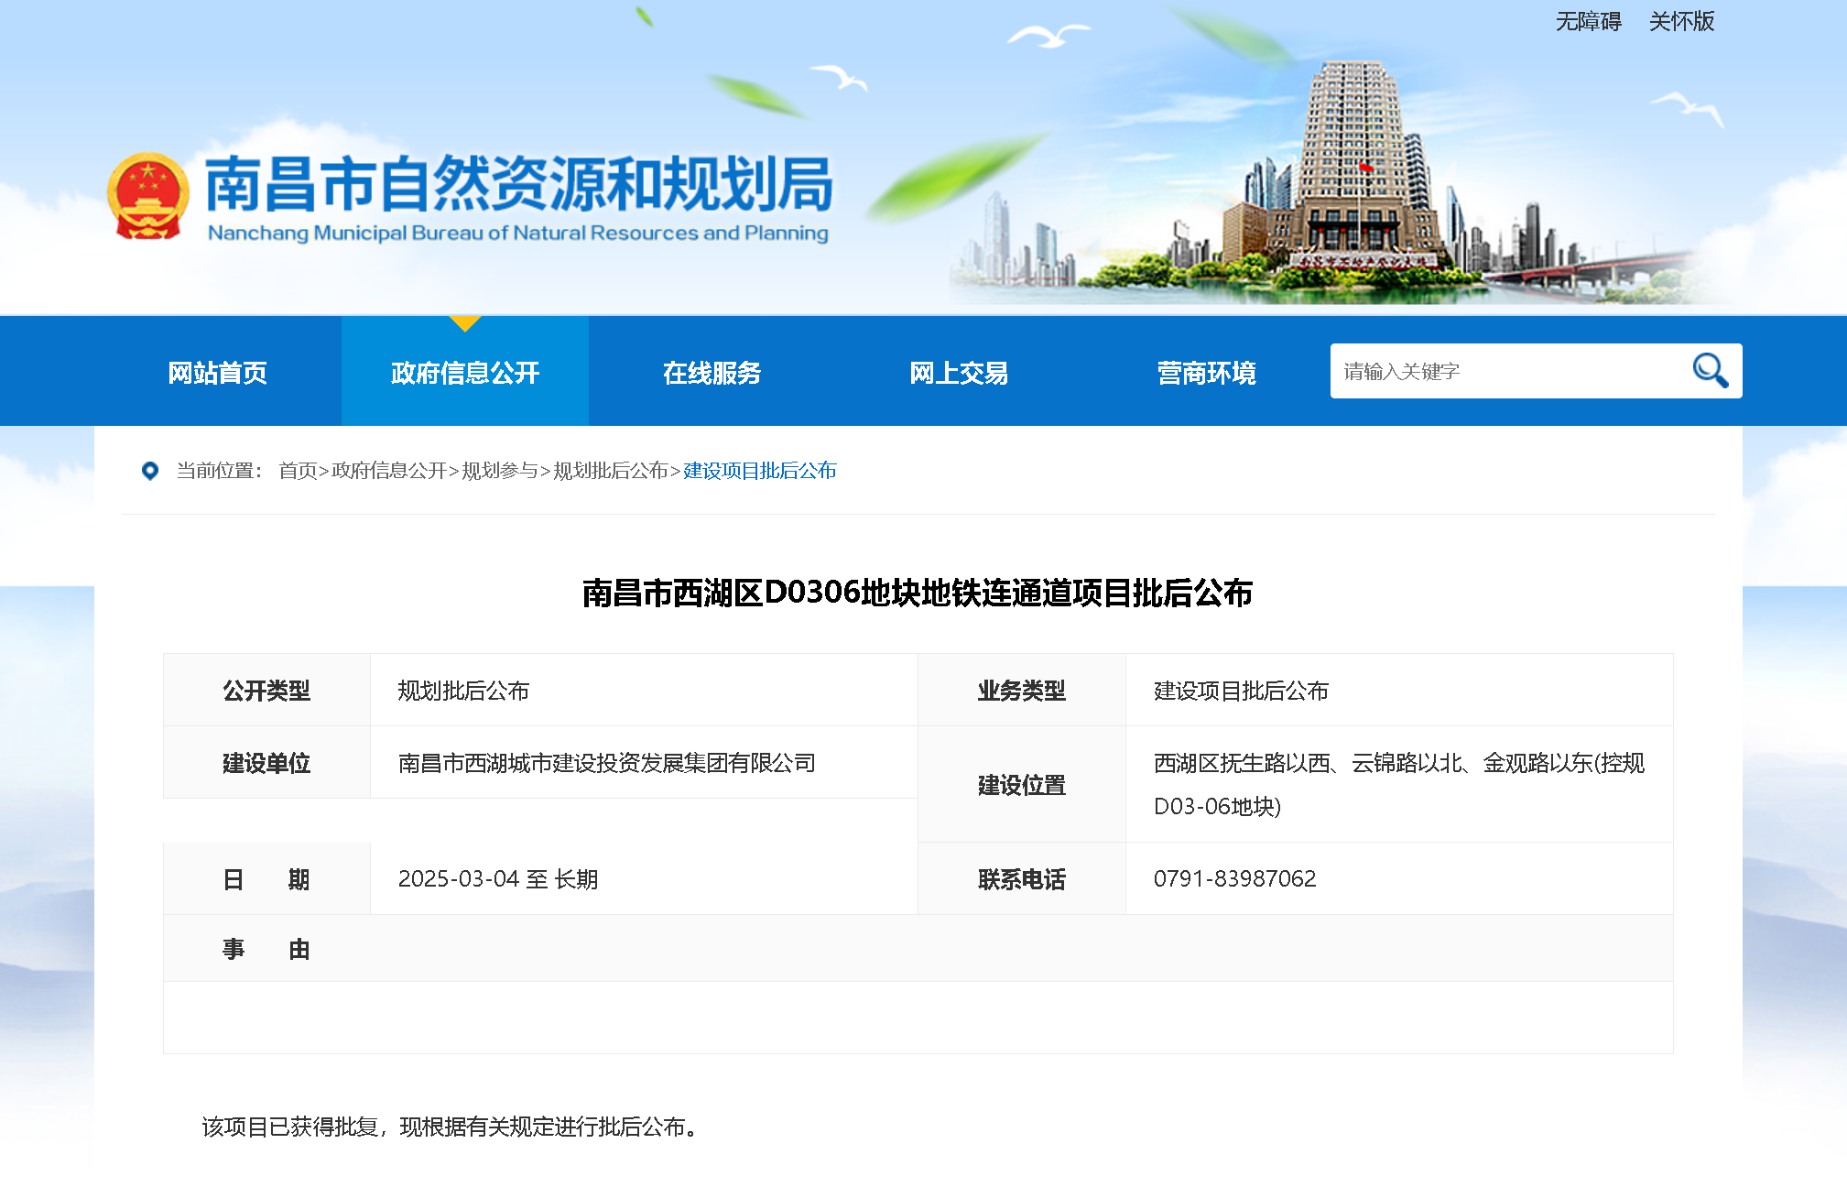Viewport: 1847px width, 1187px height.
Task: Click the 建设位置 address value cell
Action: (x=1399, y=784)
